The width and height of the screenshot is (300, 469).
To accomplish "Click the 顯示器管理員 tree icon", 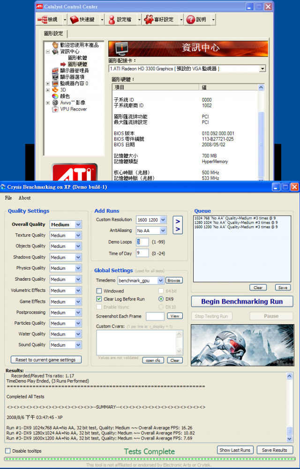I will (x=55, y=71).
